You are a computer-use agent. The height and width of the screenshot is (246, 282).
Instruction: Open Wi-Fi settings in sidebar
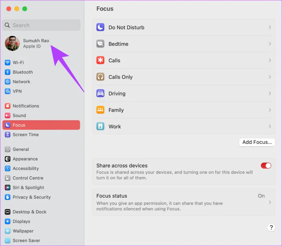coord(41,63)
